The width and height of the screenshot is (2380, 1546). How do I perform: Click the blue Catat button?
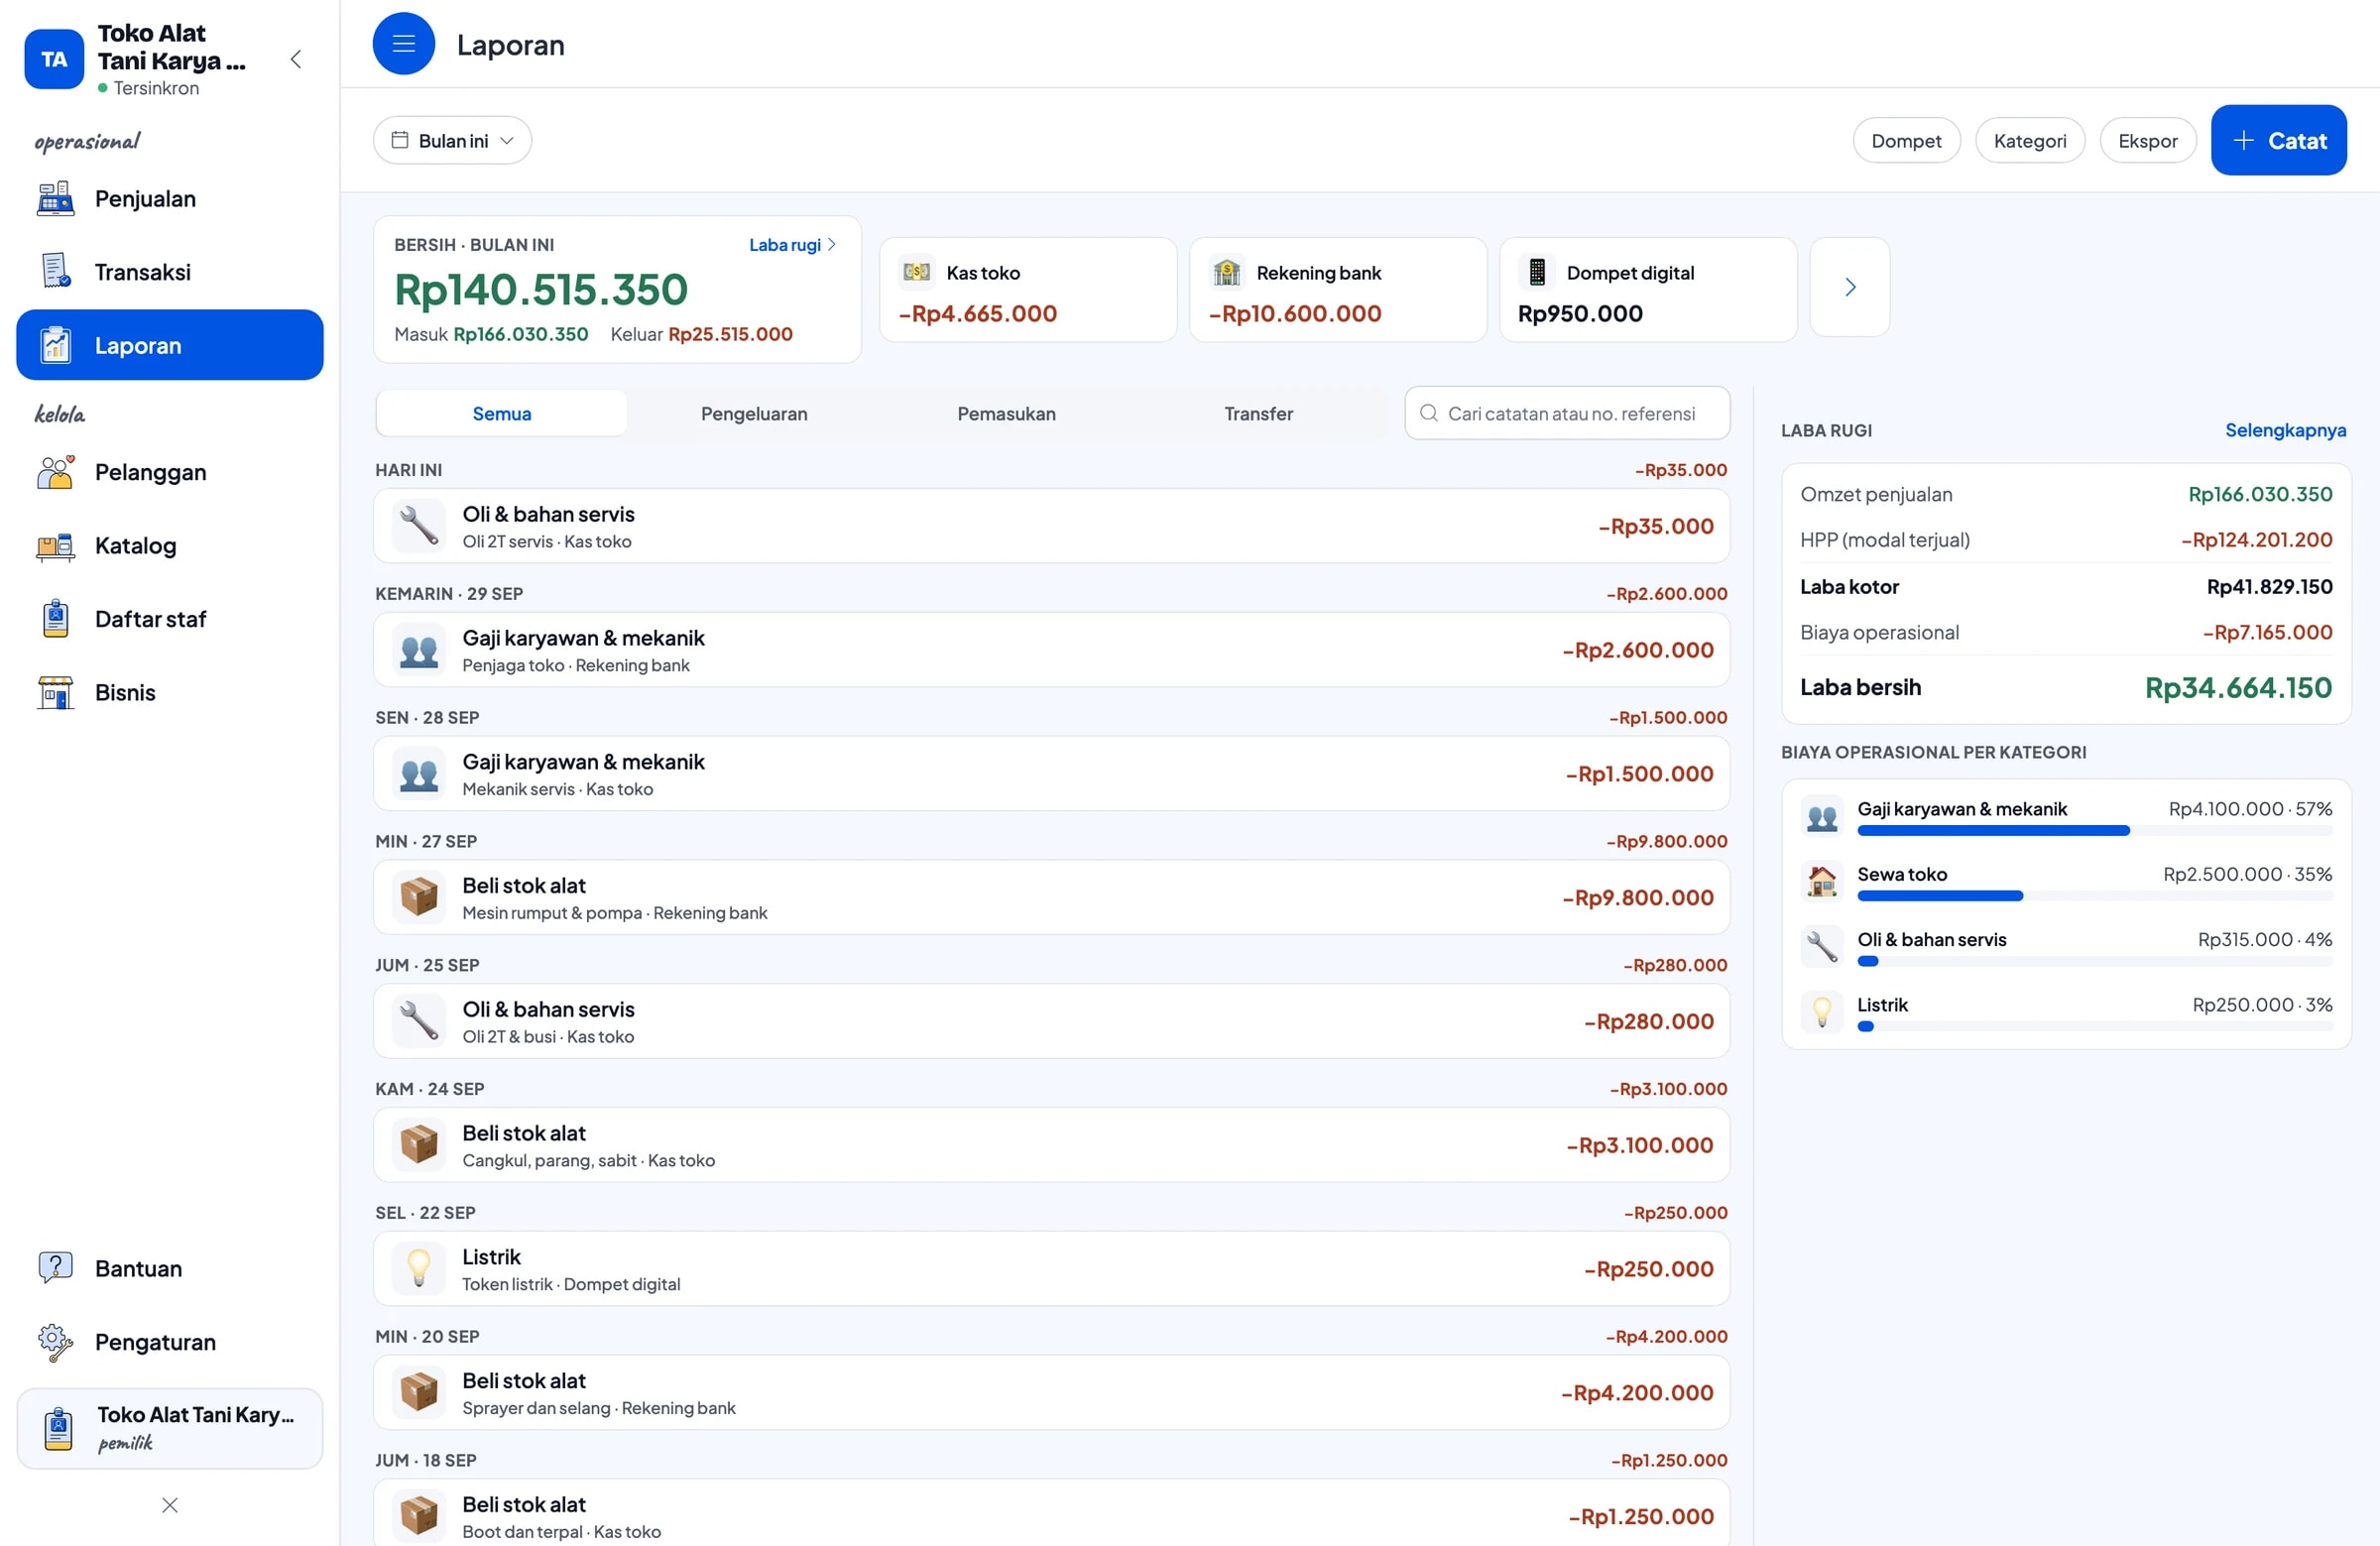coord(2278,140)
